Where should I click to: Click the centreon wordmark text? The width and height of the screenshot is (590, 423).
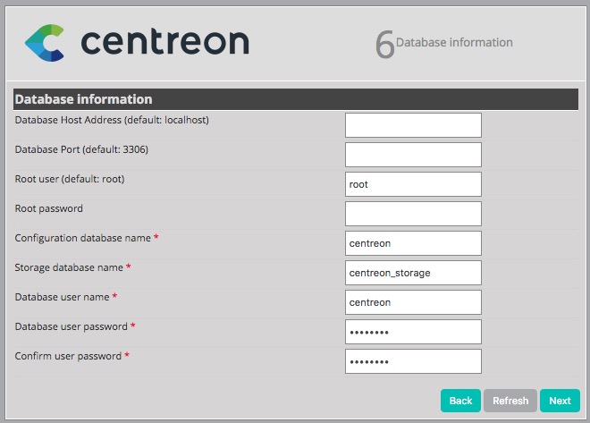pyautogui.click(x=164, y=42)
